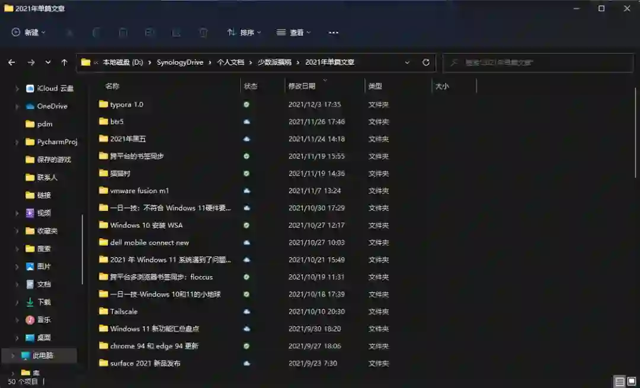Select 此电脑 in the sidebar
640x388 pixels.
point(39,355)
